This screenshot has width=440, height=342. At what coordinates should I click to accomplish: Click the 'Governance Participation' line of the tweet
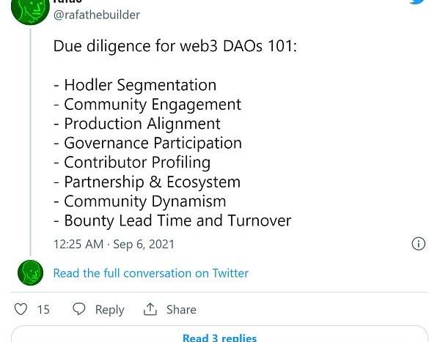[x=147, y=143]
